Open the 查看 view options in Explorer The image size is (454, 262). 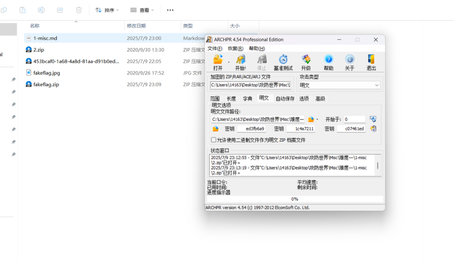[x=142, y=10]
